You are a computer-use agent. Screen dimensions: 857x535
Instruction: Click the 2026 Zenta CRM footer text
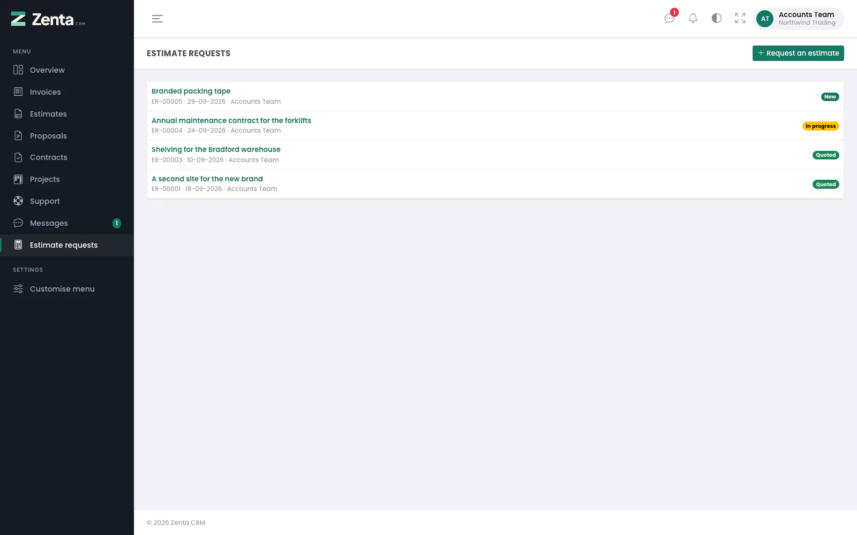coord(176,523)
